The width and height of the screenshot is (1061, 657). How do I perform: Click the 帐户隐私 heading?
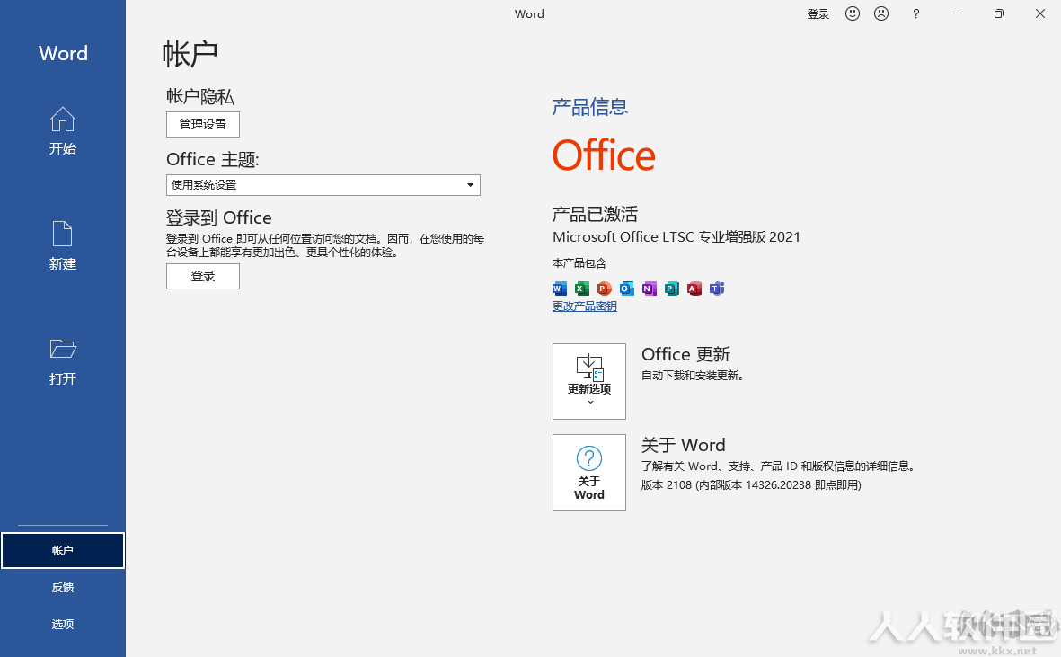(x=200, y=96)
